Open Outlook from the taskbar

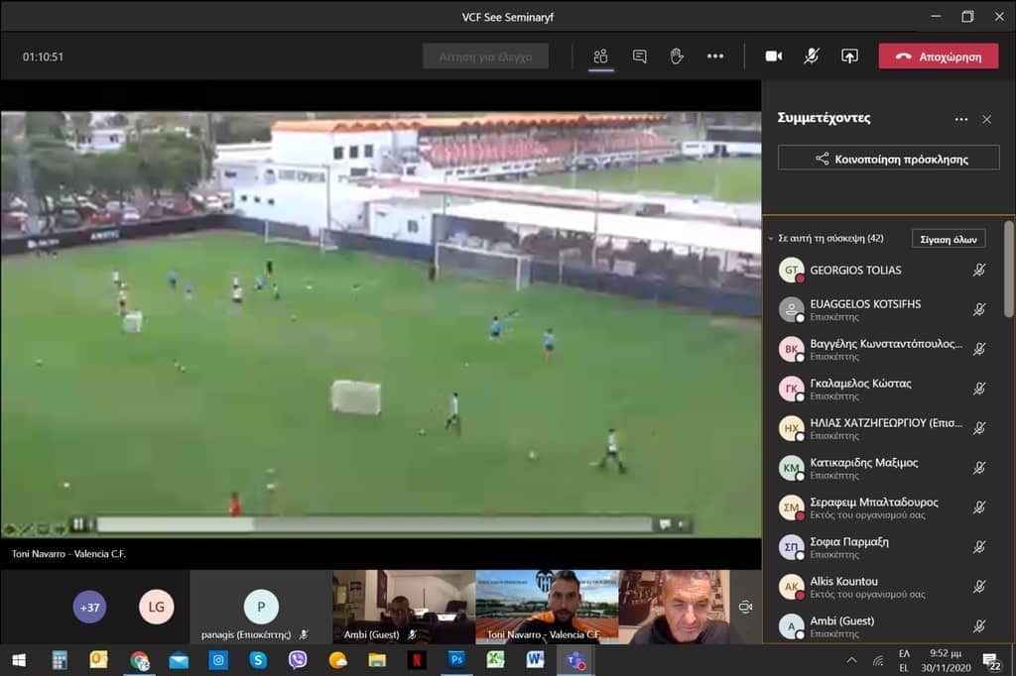coord(98,660)
